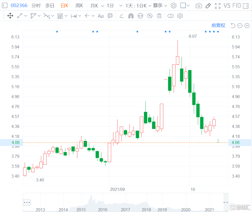Open the 显示 display dropdown
252x212 pixels.
160,6
